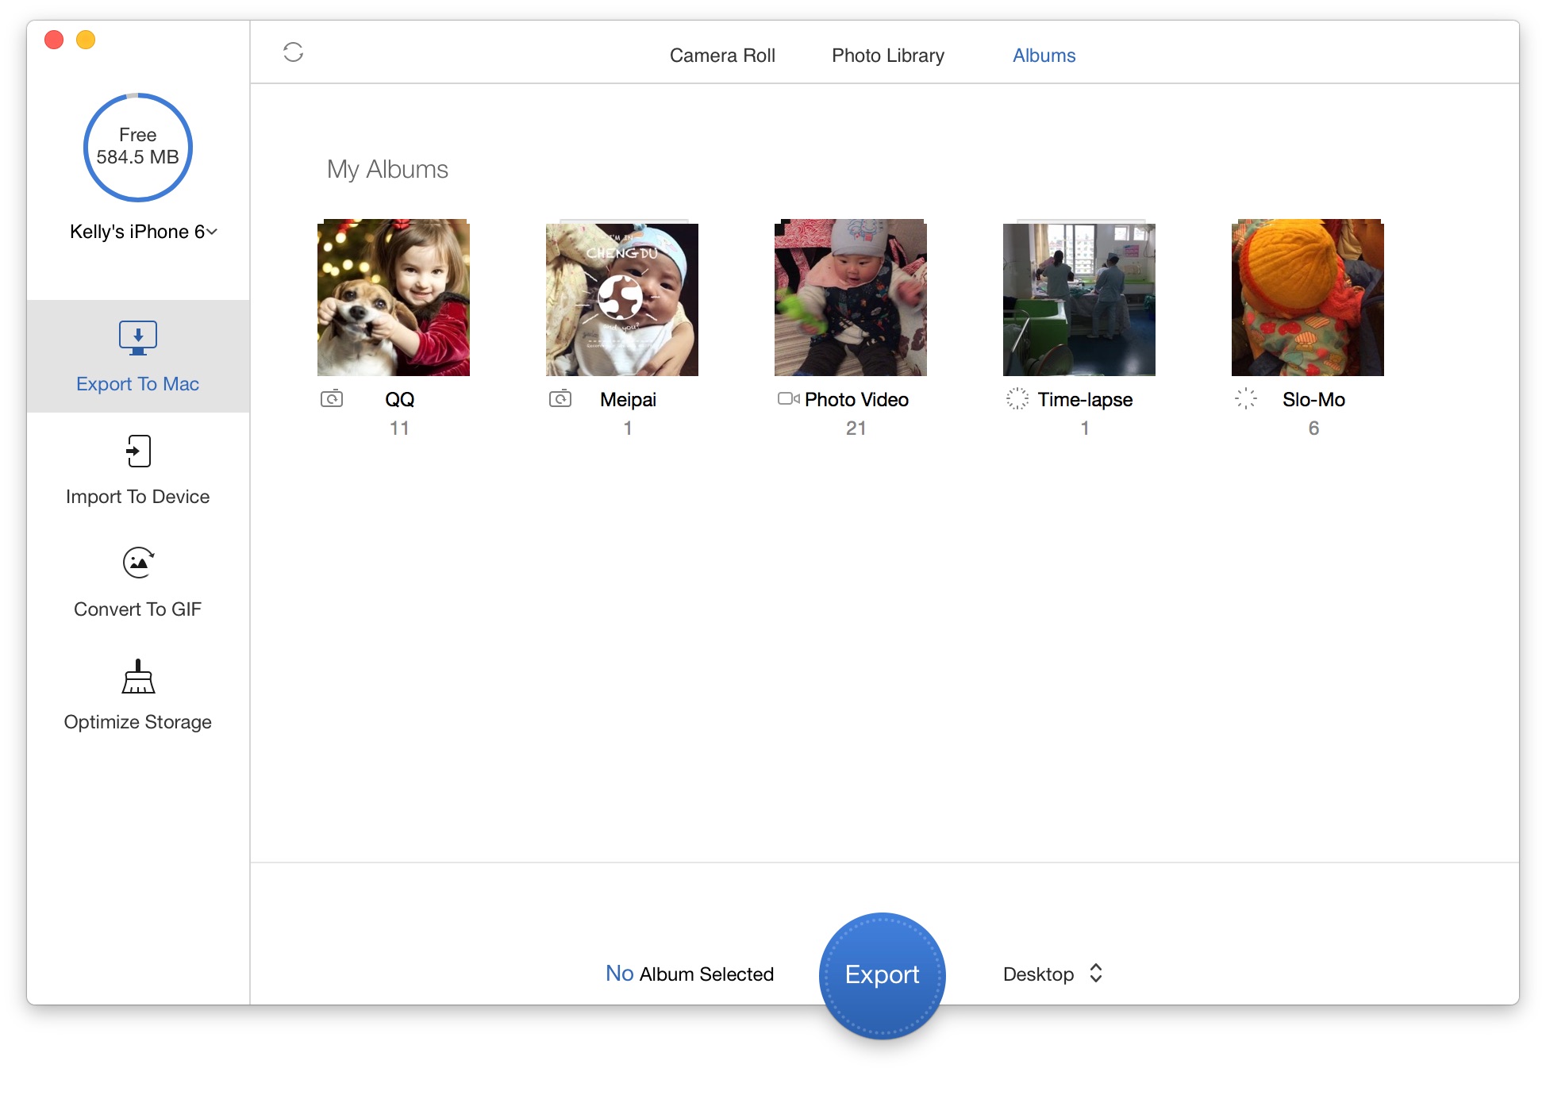Click the QQ album name
Image resolution: width=1546 pixels, height=1095 pixels.
[400, 399]
